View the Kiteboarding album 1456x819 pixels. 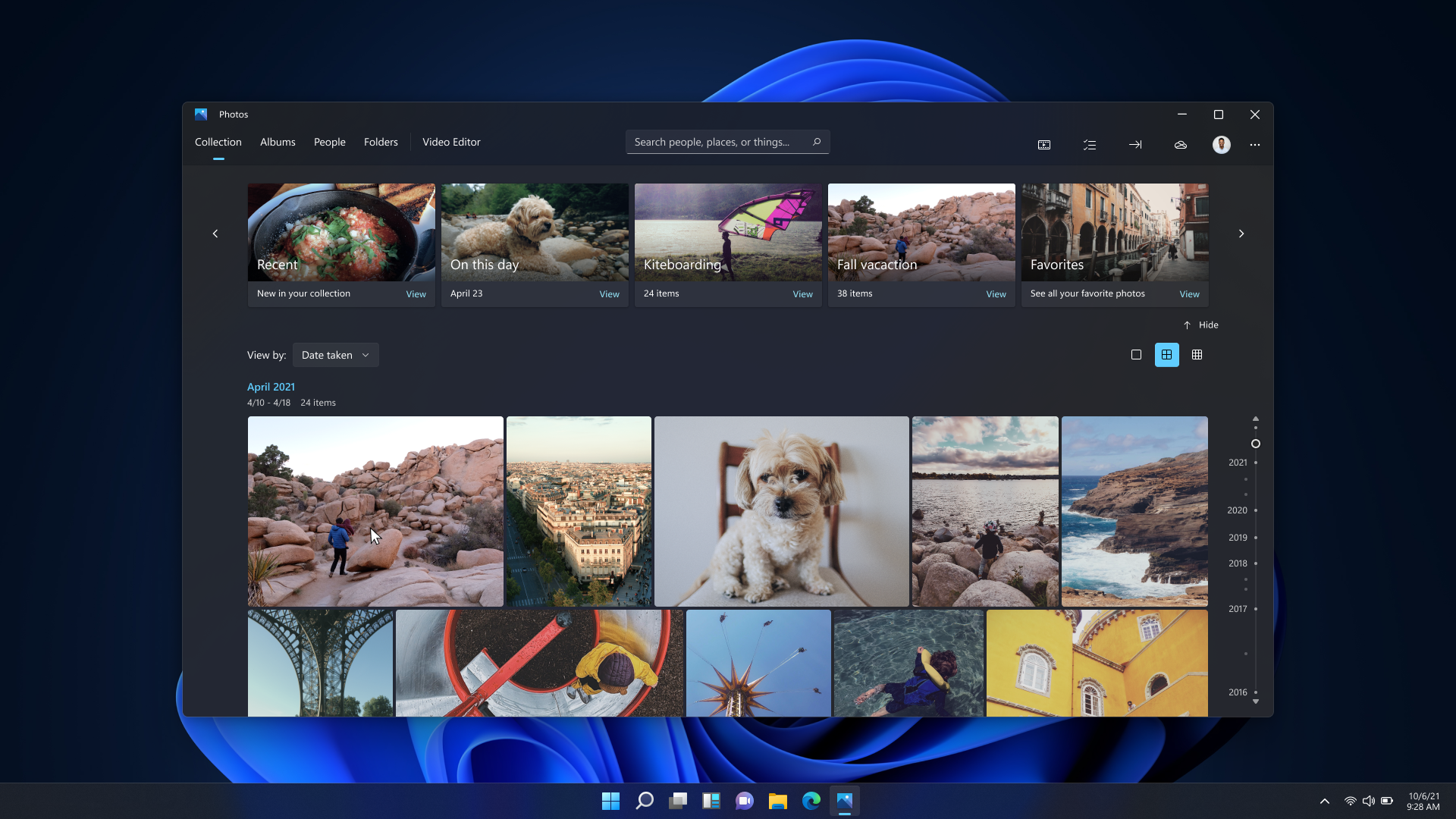(804, 293)
